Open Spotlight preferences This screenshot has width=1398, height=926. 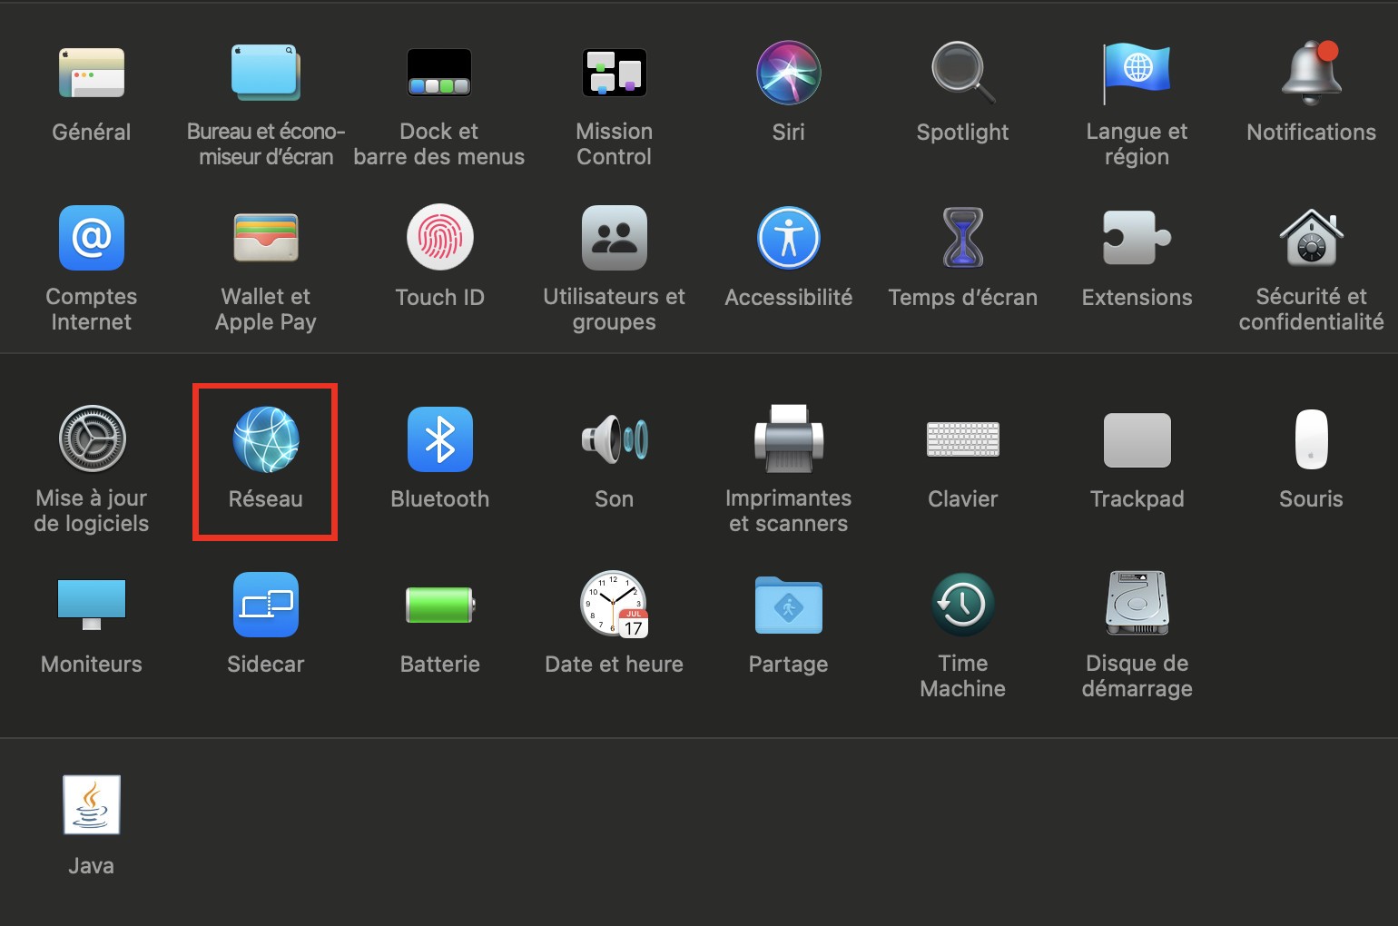click(962, 74)
